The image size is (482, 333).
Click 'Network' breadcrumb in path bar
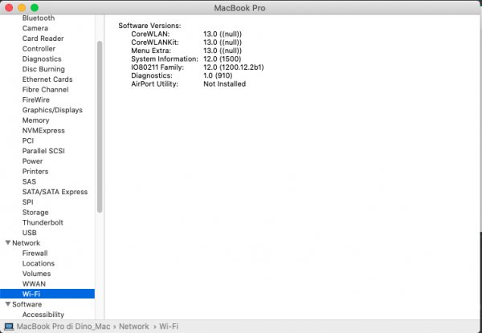[x=133, y=327]
